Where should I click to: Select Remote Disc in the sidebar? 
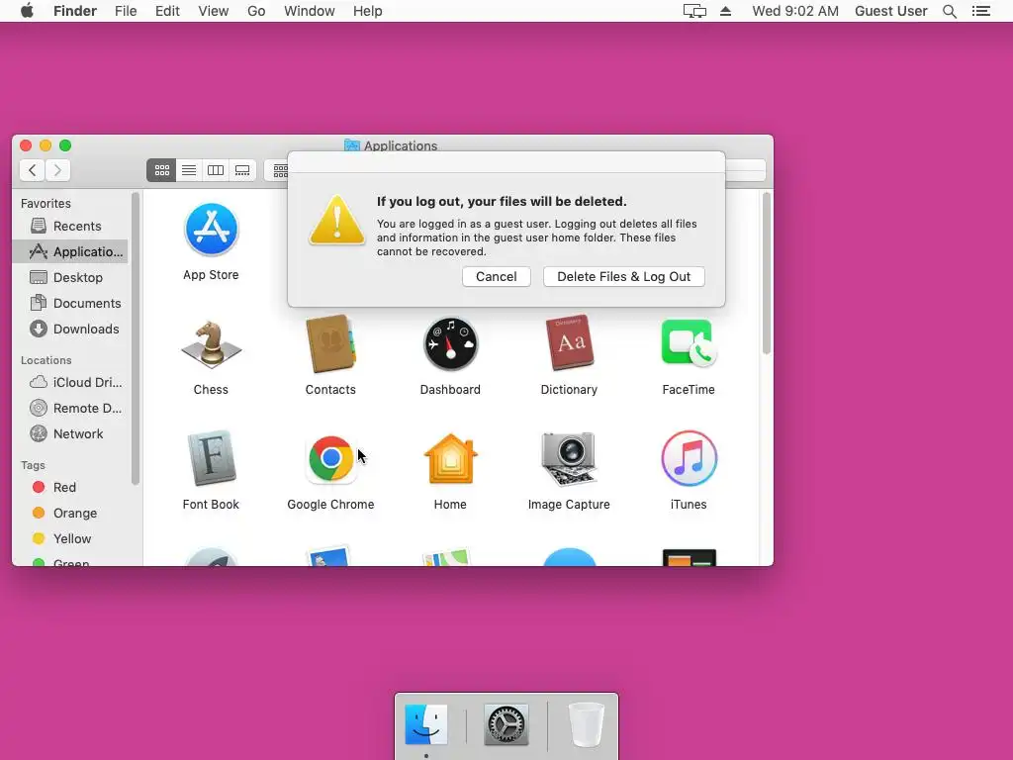click(70, 408)
